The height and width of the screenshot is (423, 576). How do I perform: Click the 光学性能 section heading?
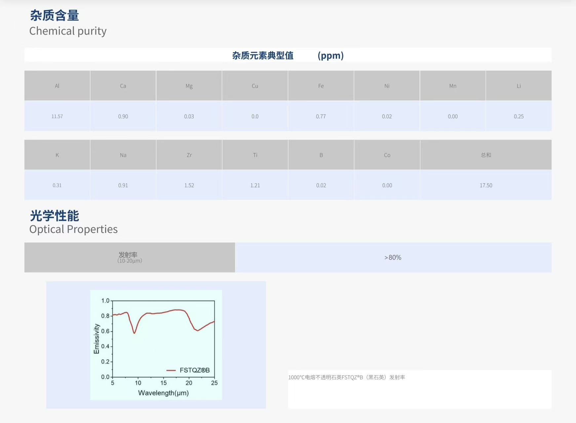(x=55, y=216)
